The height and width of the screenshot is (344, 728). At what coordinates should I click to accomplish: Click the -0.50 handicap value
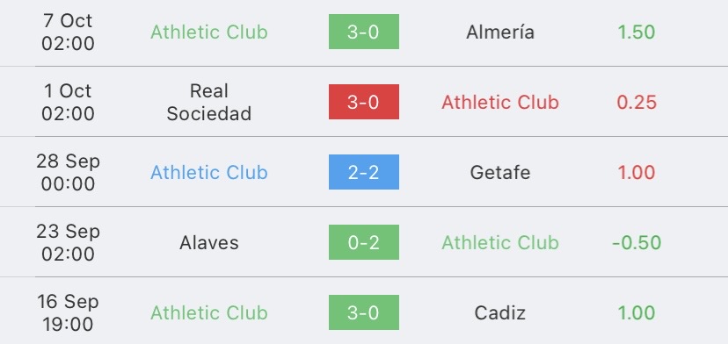(x=637, y=242)
